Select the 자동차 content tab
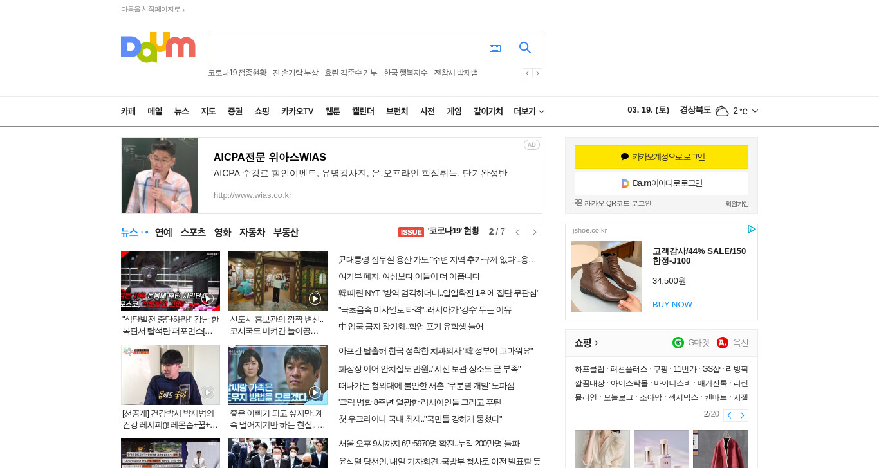The width and height of the screenshot is (879, 468). pos(252,232)
